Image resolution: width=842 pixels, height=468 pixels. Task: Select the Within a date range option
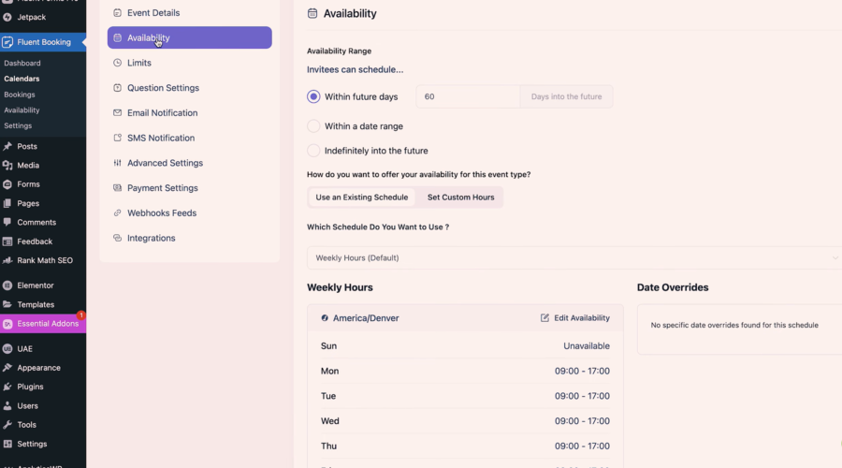[x=313, y=126]
